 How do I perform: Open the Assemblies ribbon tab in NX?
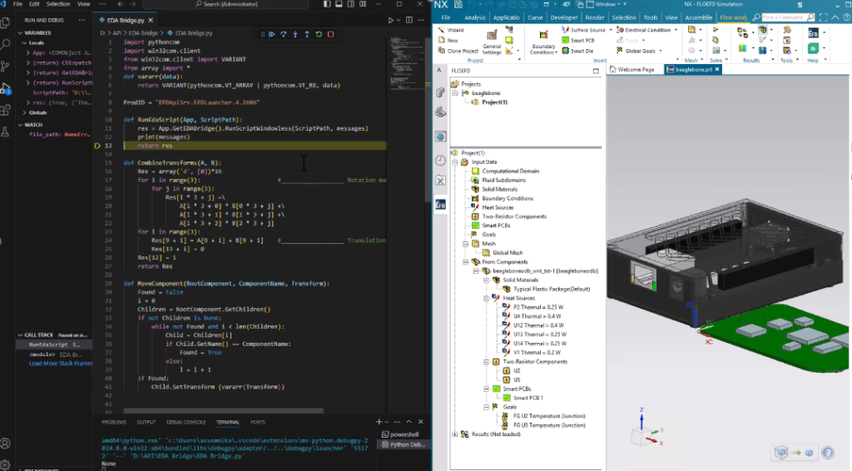click(x=698, y=17)
